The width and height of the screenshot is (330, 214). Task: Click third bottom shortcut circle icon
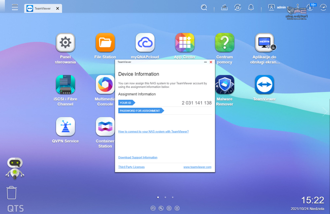(x=169, y=208)
